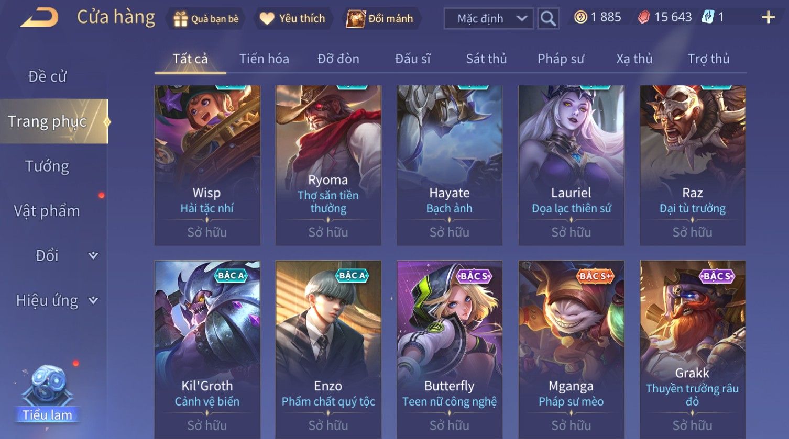Open Quà bạn bè gift icon
The height and width of the screenshot is (439, 789).
pos(180,19)
